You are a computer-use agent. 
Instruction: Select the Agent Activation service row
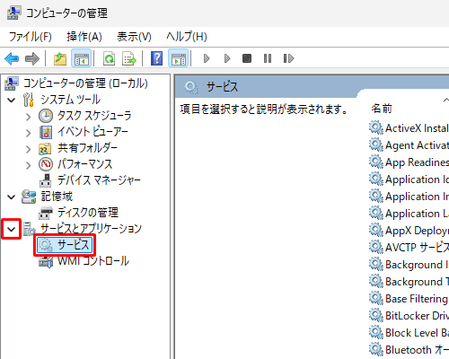pos(409,145)
